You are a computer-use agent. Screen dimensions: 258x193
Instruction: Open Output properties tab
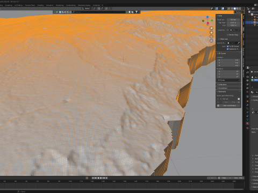coord(247,80)
